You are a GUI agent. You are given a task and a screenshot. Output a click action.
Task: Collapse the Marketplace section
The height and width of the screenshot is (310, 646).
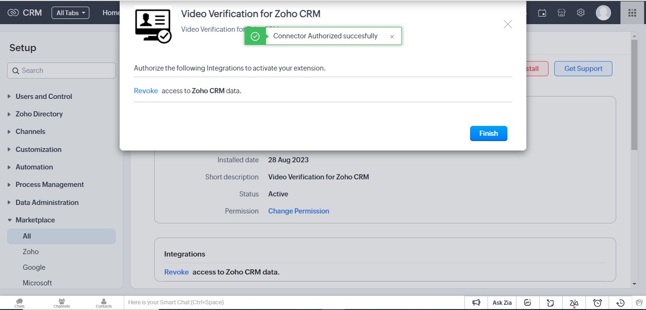[x=35, y=220]
